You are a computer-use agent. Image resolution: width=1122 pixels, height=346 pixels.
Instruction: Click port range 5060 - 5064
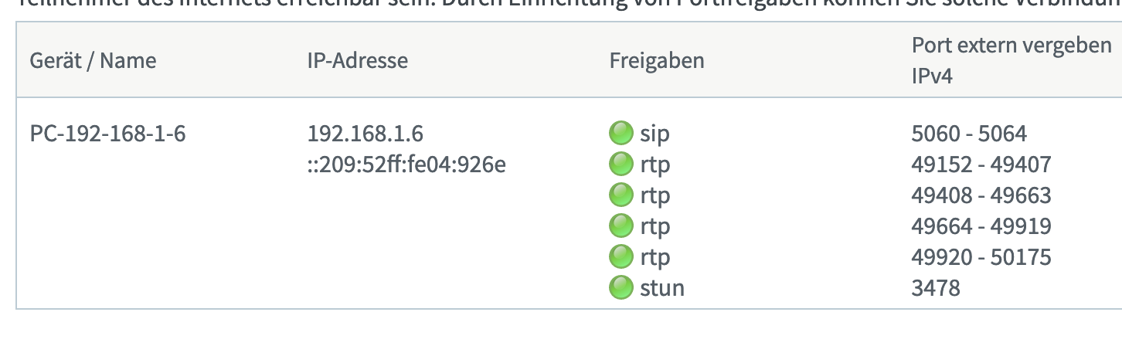coord(969,134)
